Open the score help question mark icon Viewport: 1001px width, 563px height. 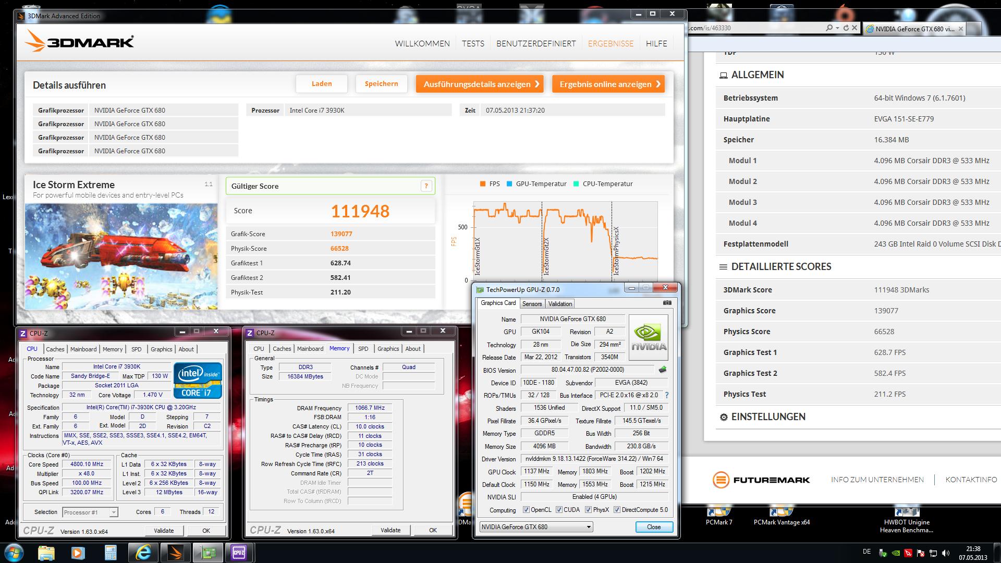[426, 186]
